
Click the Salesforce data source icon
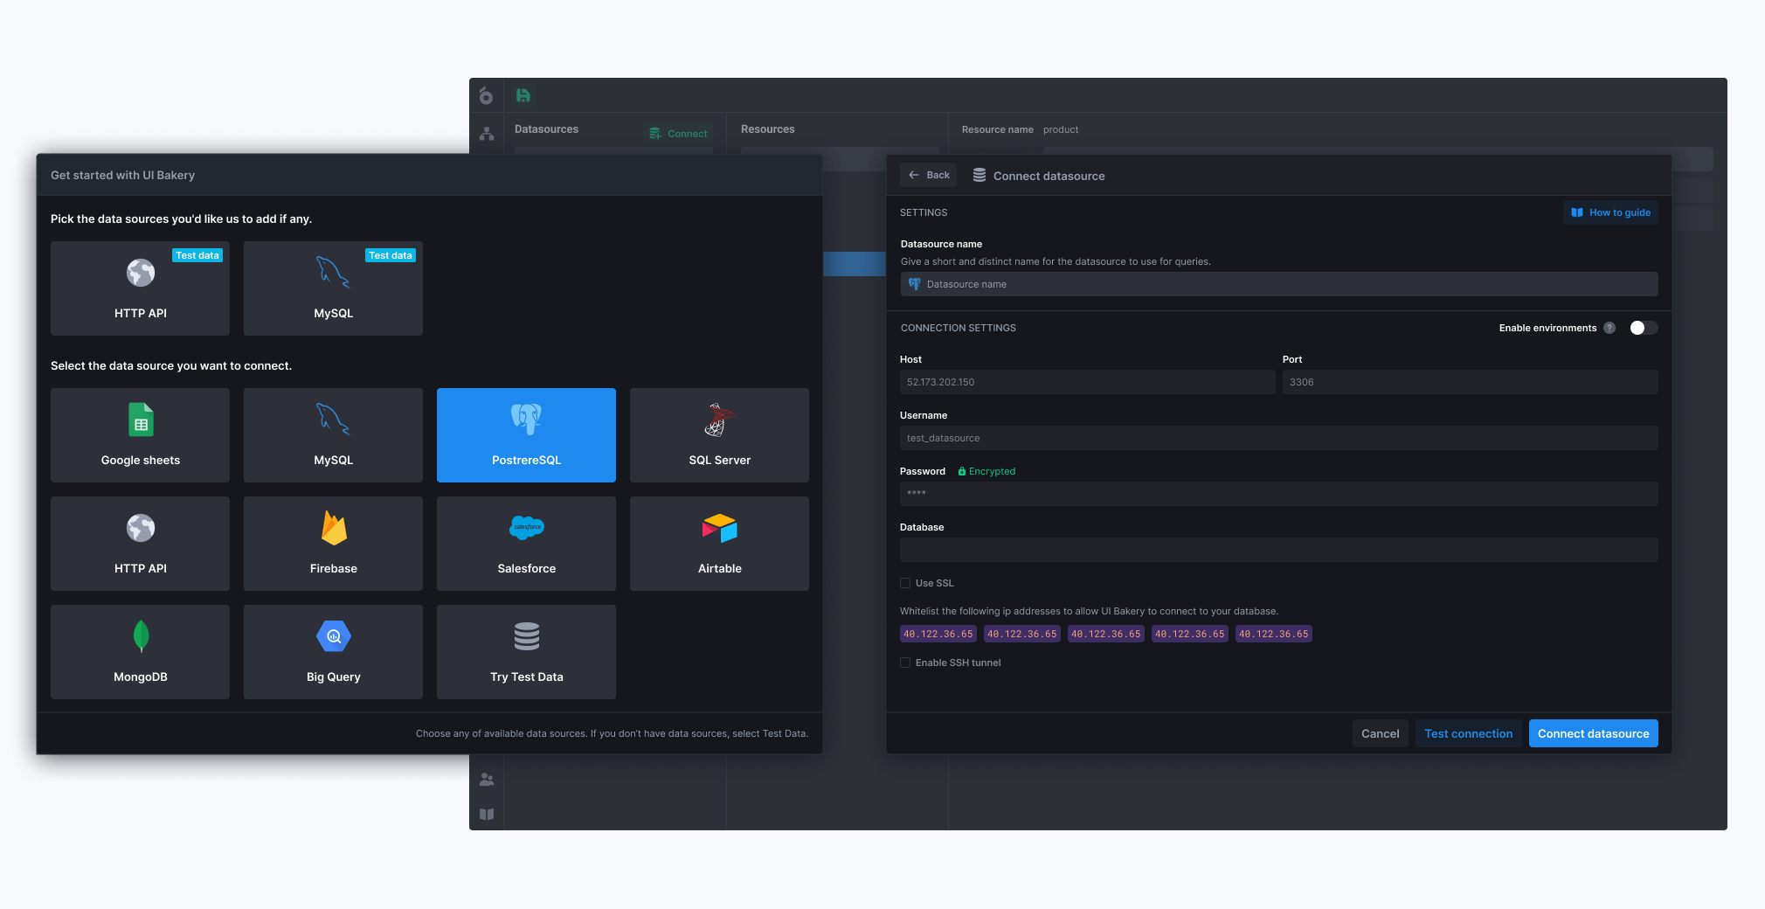(x=526, y=527)
